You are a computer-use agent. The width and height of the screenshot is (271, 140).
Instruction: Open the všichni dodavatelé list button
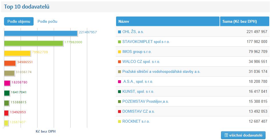pos(243,135)
